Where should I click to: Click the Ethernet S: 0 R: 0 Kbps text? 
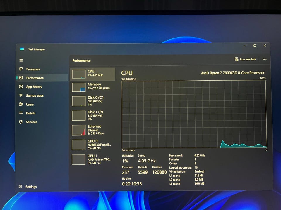(x=96, y=134)
